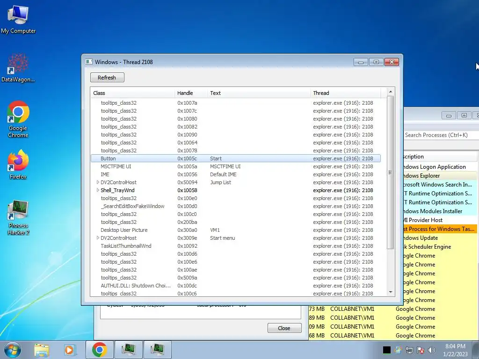The width and height of the screenshot is (479, 359).
Task: Switch to Chrome in the taskbar
Action: click(x=100, y=350)
